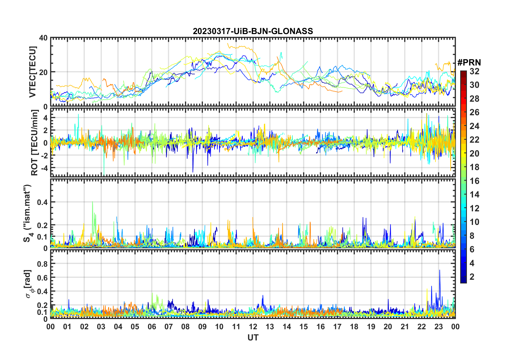Viewport: 506px width, 354px height.
Task: Select the sigma phi axis tick 0.6
Action: coord(43,278)
